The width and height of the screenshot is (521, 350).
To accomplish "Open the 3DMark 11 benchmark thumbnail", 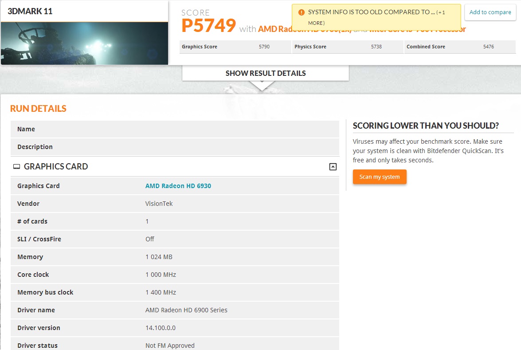I will coord(84,43).
